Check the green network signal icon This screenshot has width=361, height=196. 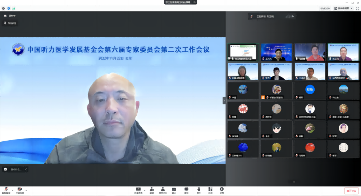coord(14,9)
